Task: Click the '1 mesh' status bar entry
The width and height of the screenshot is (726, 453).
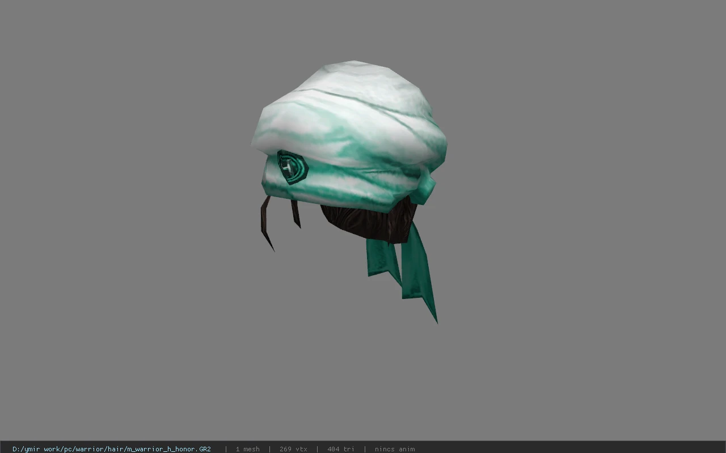Action: (248, 449)
